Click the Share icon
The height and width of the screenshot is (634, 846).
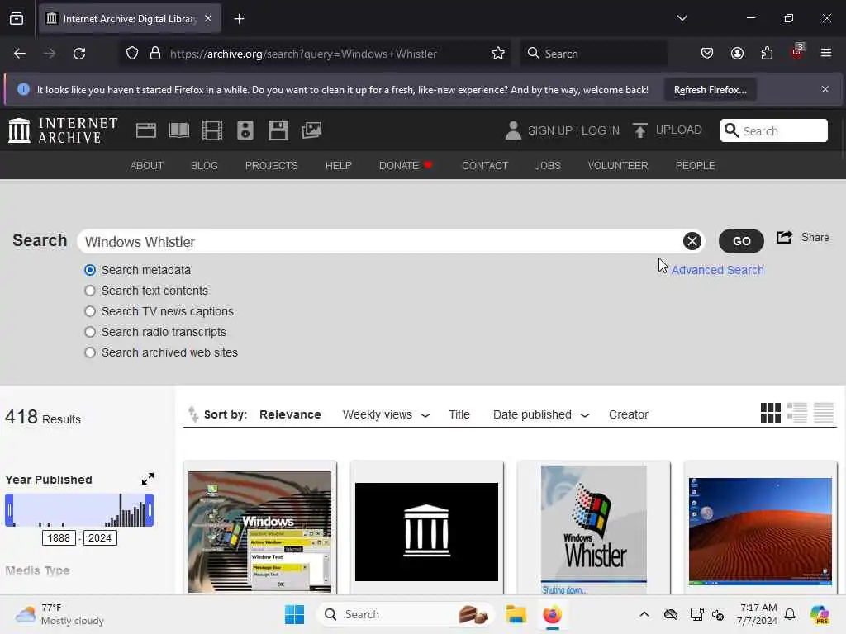pos(784,237)
